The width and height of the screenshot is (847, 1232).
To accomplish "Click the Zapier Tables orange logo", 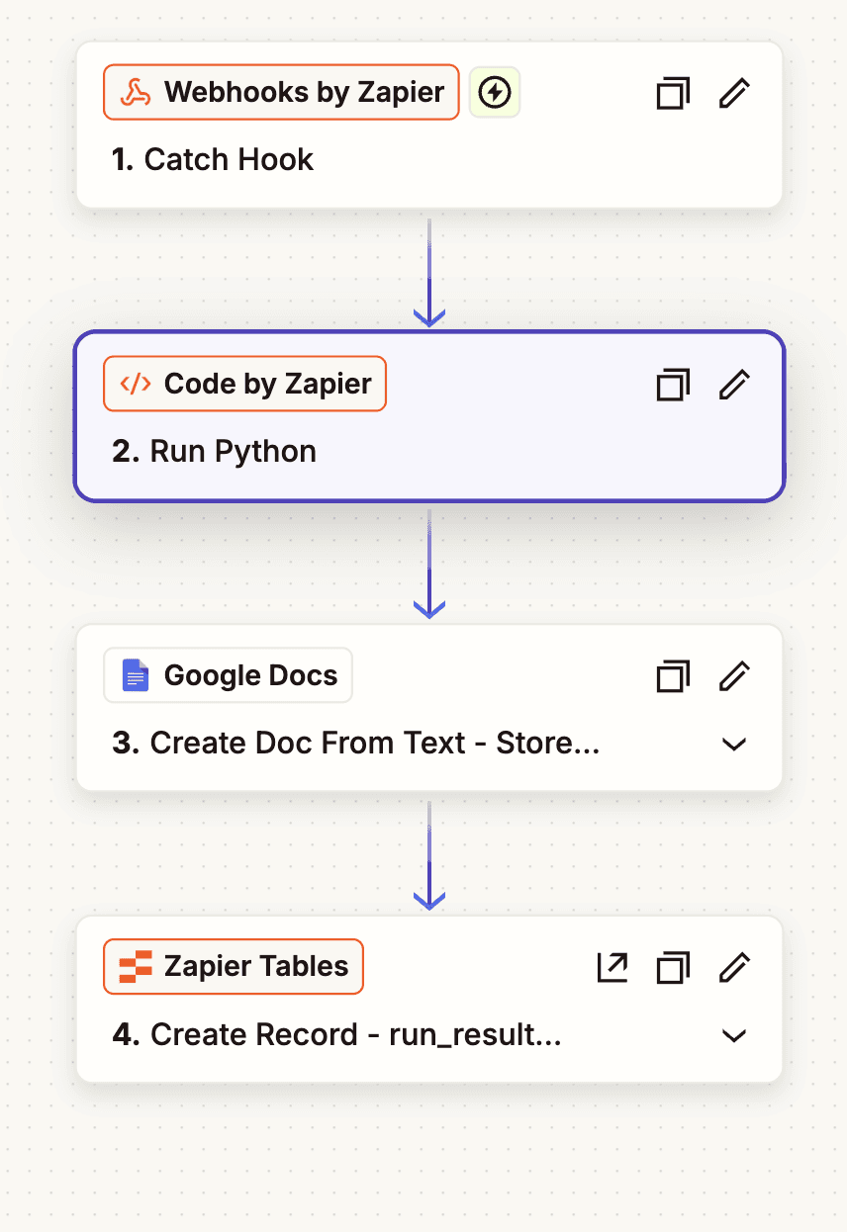I will point(136,966).
